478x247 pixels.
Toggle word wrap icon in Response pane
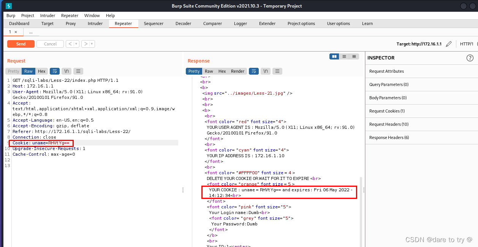point(254,71)
